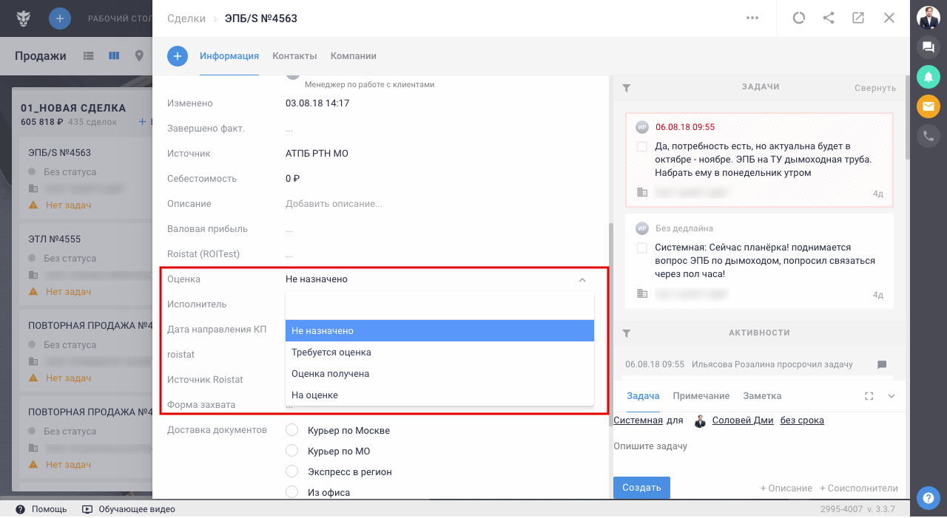Switch to the Контакты tab

coord(294,56)
